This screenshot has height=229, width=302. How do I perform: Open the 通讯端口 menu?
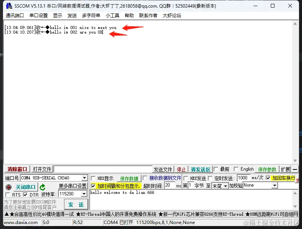14,15
